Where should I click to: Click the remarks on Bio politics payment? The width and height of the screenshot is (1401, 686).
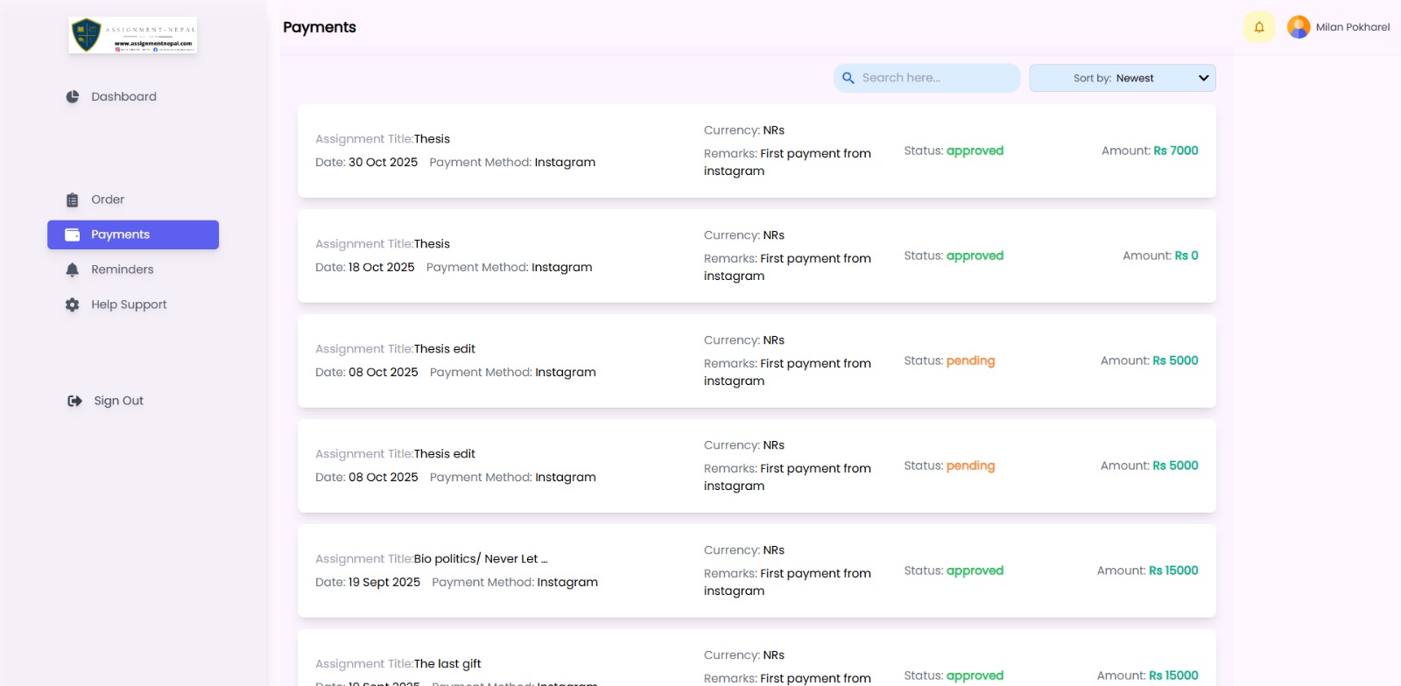coord(787,582)
